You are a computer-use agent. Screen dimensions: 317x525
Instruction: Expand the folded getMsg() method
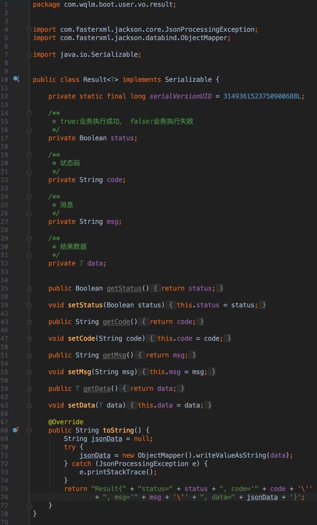29,356
